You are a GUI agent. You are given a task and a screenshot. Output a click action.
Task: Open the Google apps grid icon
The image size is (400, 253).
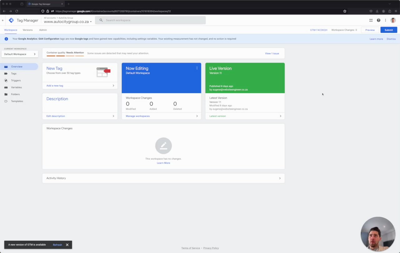371,20
